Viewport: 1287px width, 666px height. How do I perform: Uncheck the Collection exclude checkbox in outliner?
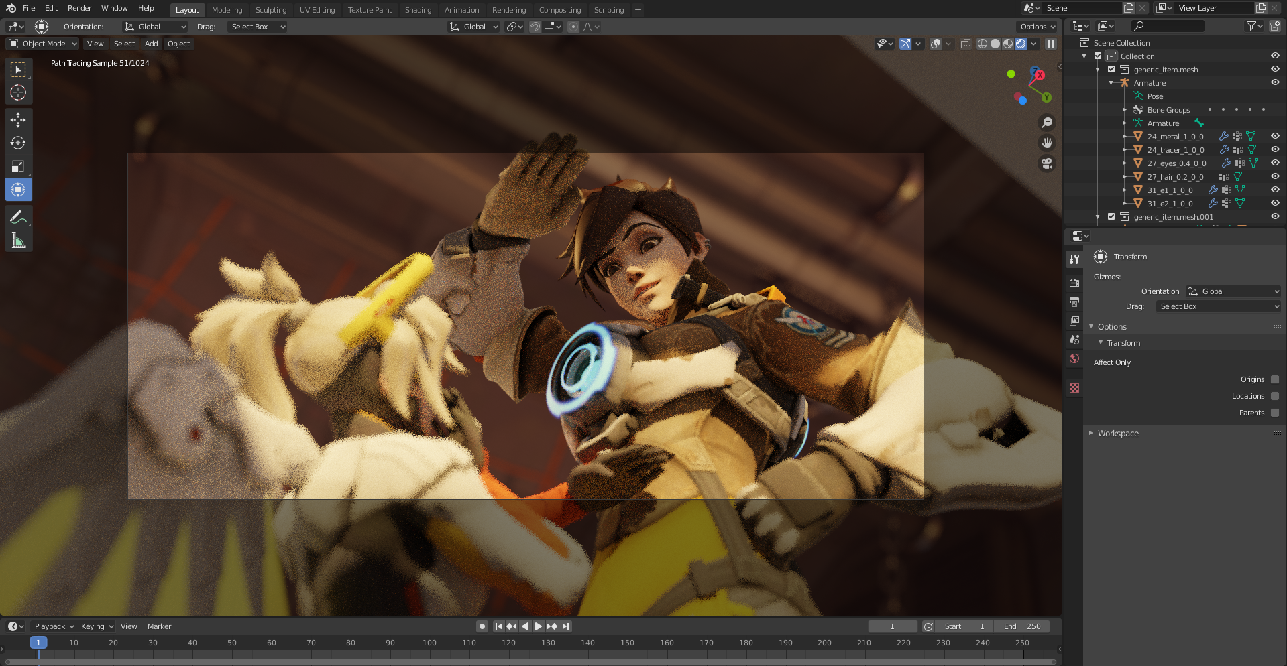coord(1098,56)
